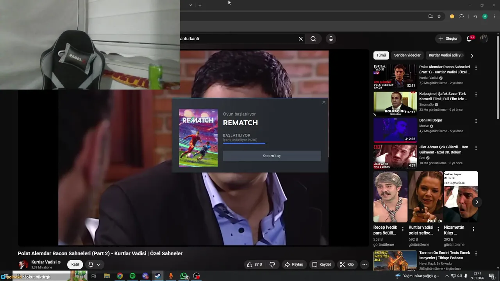Show next Shorts with arrow button
Screen dimensions: 500x281
pyautogui.click(x=477, y=202)
